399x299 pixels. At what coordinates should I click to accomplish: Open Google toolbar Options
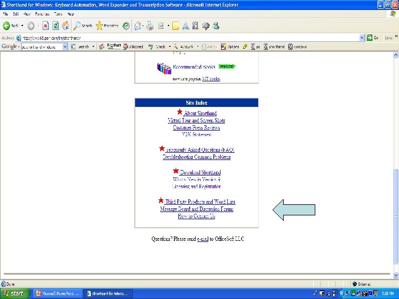pyautogui.click(x=230, y=47)
